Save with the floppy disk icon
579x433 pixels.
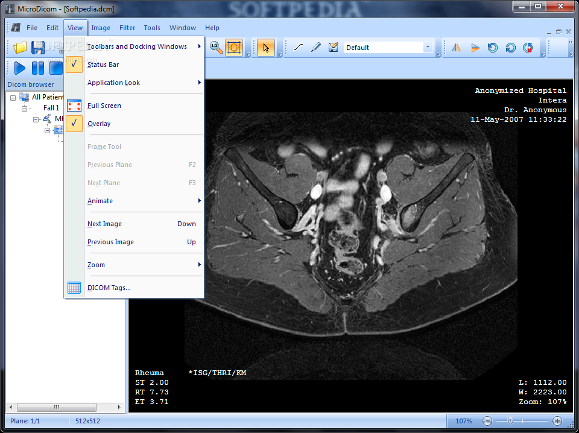click(x=37, y=48)
